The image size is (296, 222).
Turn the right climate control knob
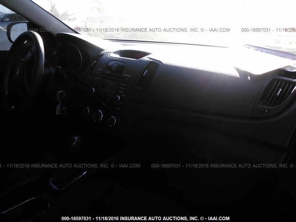pos(112,121)
